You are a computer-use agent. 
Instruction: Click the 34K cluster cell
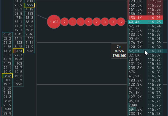pyautogui.click(x=7, y=109)
